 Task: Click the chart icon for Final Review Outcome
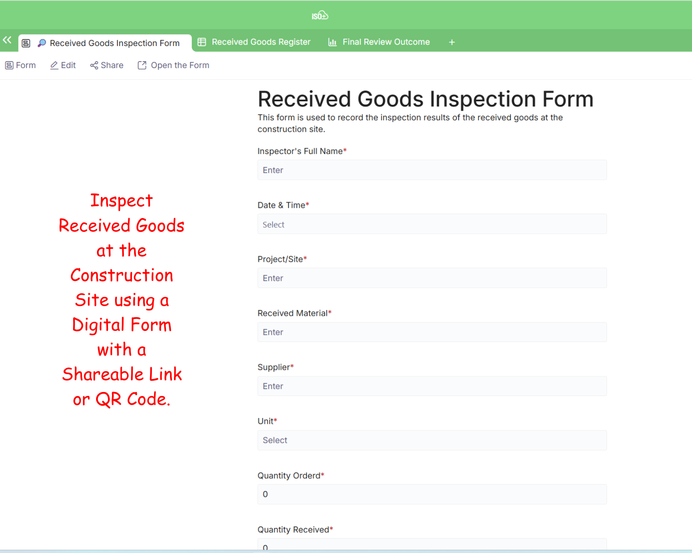click(x=332, y=42)
